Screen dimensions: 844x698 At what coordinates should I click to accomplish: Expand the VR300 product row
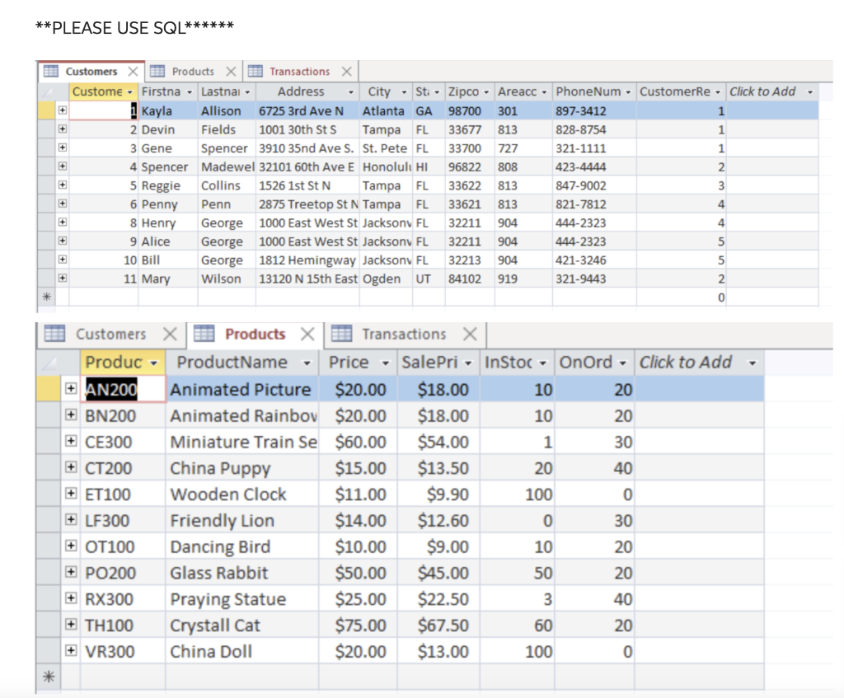point(71,651)
